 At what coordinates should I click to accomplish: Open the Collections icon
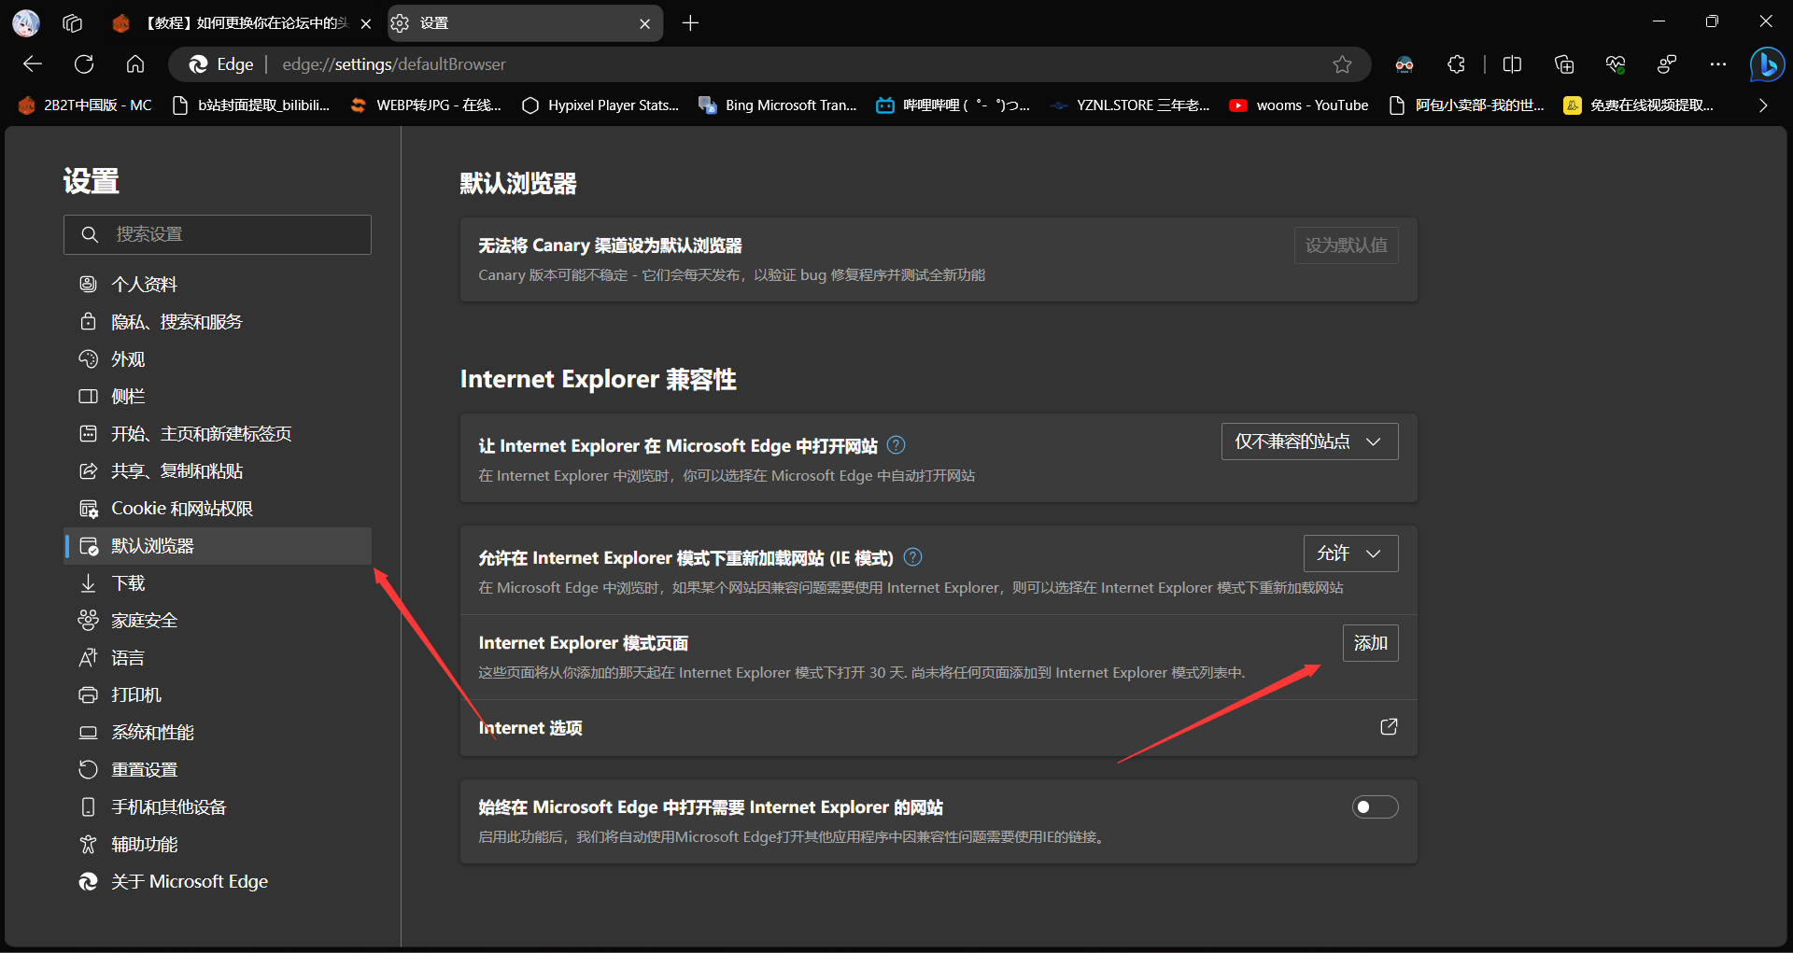[1564, 64]
